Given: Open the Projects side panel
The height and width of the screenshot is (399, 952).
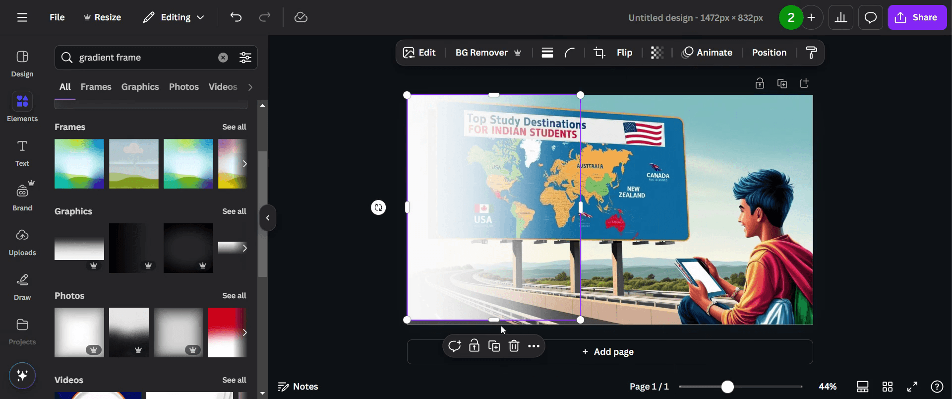Looking at the screenshot, I should 22,332.
